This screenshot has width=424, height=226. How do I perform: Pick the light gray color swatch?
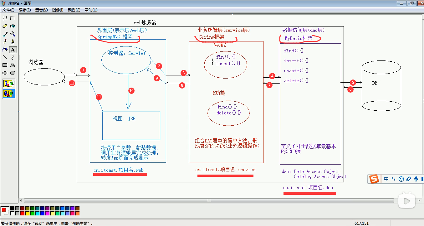17,213
